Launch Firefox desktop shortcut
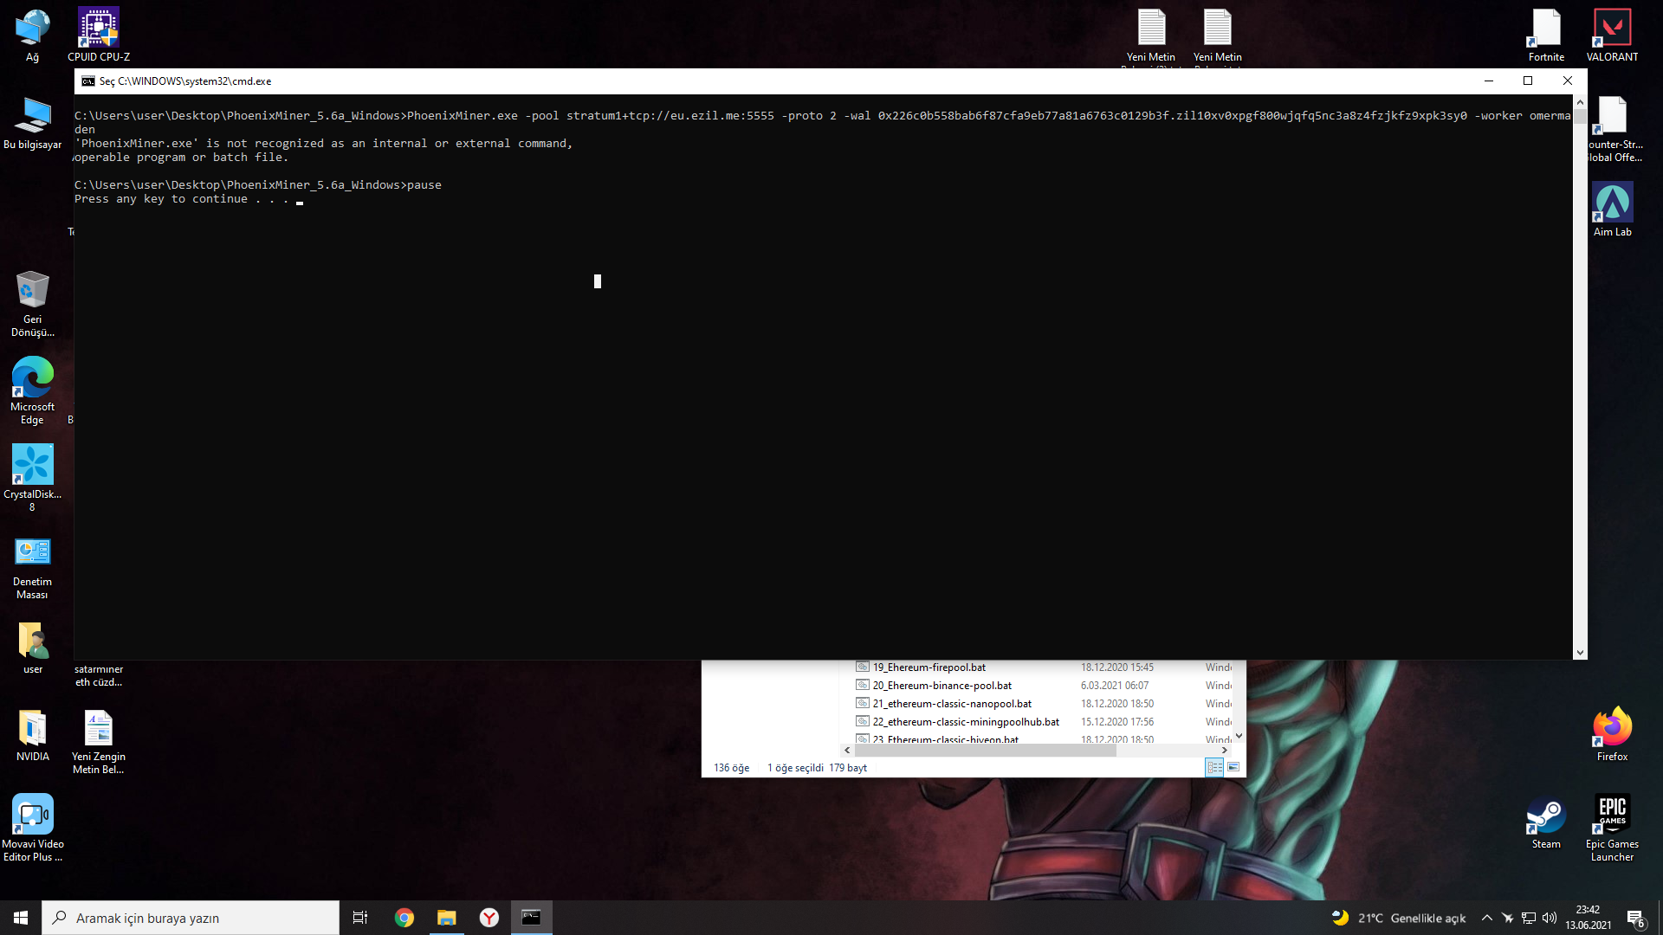The width and height of the screenshot is (1663, 935). 1612,735
